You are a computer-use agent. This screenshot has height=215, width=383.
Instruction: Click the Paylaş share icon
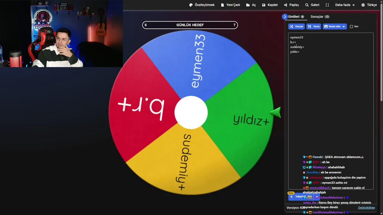pos(286,5)
